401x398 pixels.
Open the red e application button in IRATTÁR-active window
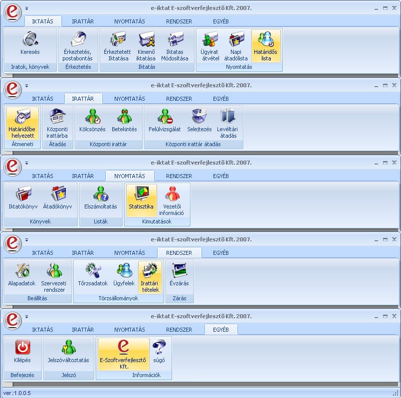pos(12,89)
